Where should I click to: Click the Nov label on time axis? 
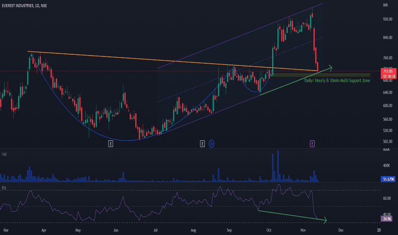coord(303,230)
